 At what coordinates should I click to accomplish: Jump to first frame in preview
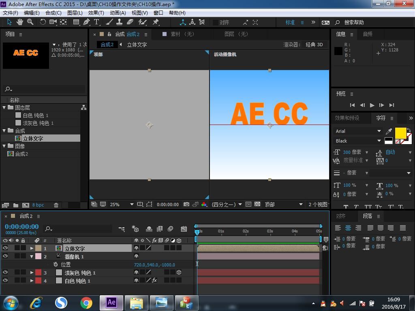tap(352, 105)
